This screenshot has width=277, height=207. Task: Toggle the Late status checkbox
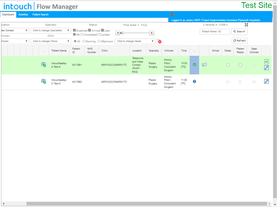tap(103, 30)
